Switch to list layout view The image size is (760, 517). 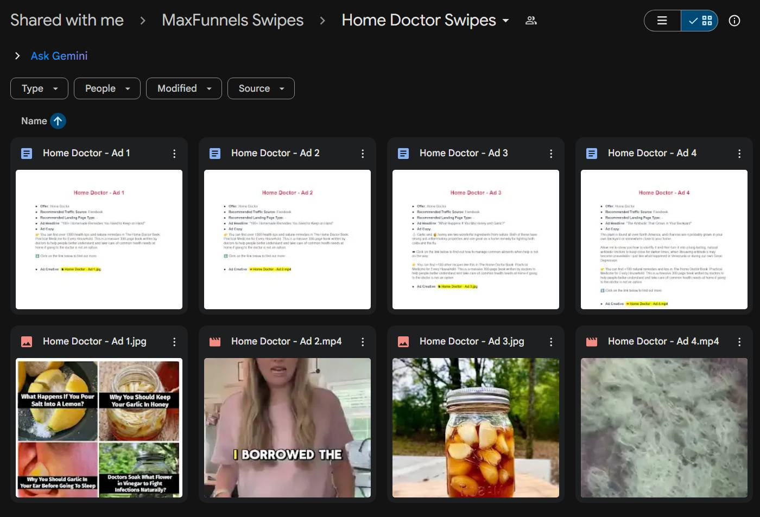pyautogui.click(x=662, y=21)
